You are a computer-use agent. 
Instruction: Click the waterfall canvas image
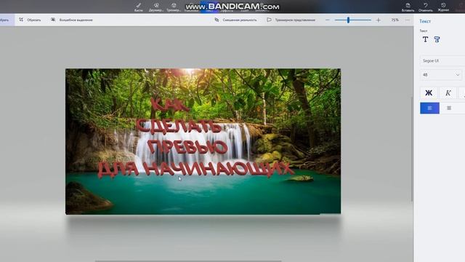[203, 141]
